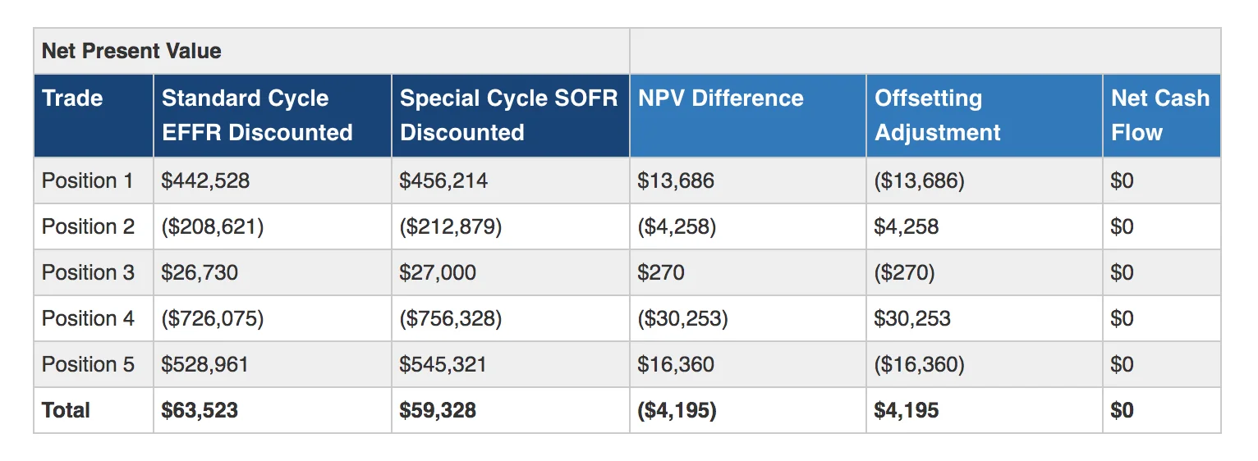Click the Net Present Value table title
This screenshot has height=461, width=1258.
coord(131,51)
